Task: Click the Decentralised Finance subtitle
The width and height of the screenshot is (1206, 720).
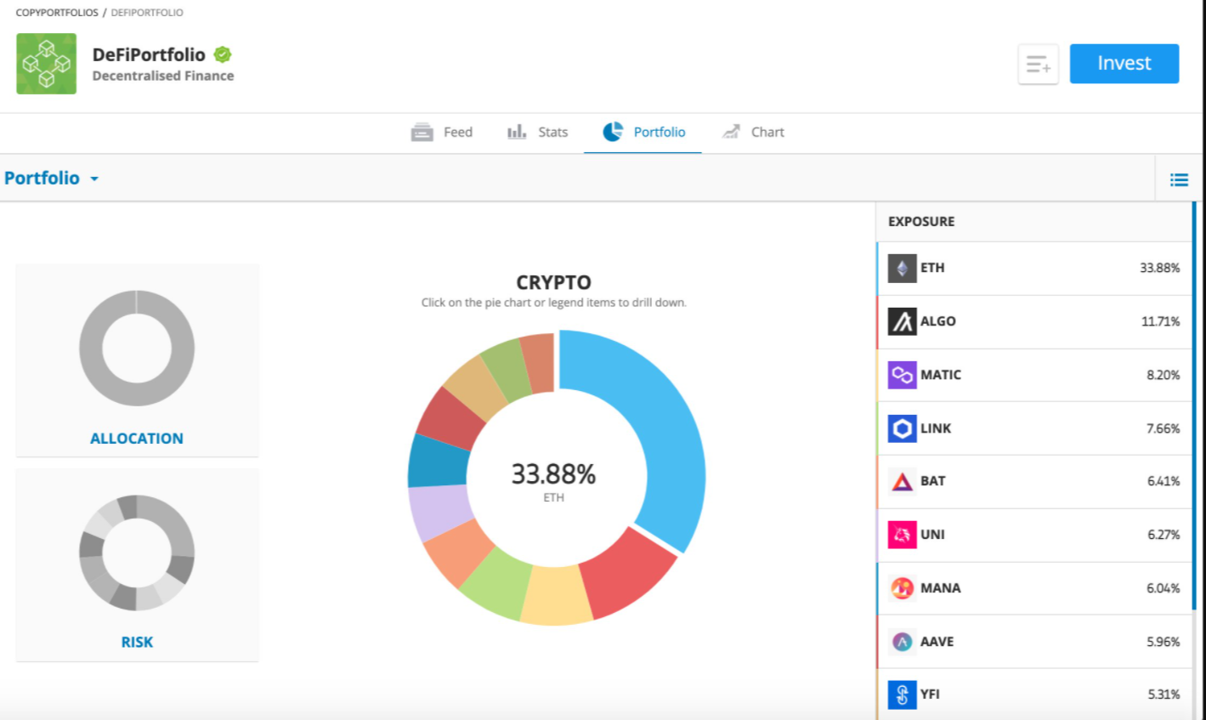Action: [163, 76]
